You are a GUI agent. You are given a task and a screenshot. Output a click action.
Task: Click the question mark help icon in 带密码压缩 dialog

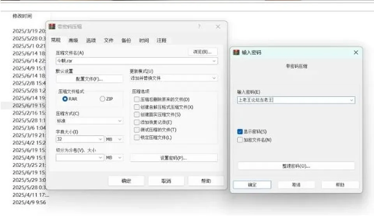click(x=199, y=26)
